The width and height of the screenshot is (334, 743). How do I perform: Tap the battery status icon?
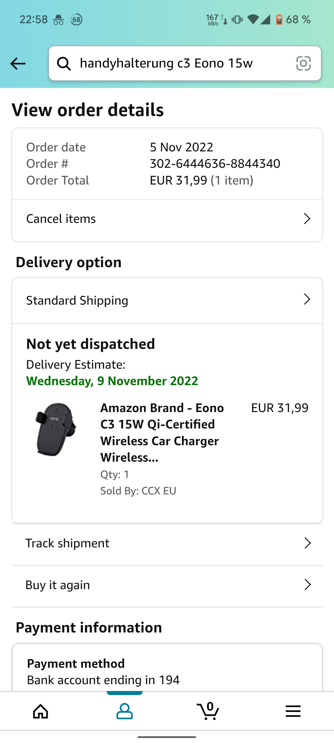(279, 20)
